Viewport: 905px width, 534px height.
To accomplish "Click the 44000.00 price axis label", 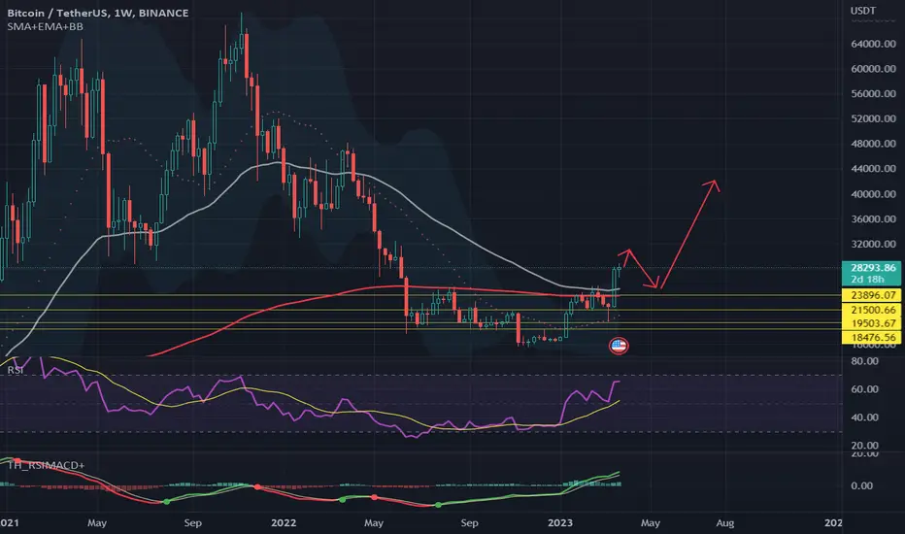I will click(873, 169).
